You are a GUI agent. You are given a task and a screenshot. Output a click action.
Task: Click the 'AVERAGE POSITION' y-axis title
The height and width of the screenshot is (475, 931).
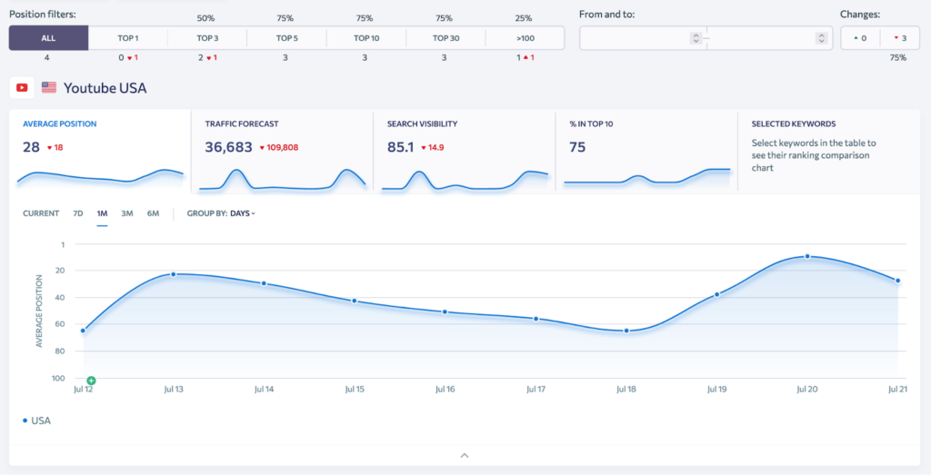[x=39, y=311]
